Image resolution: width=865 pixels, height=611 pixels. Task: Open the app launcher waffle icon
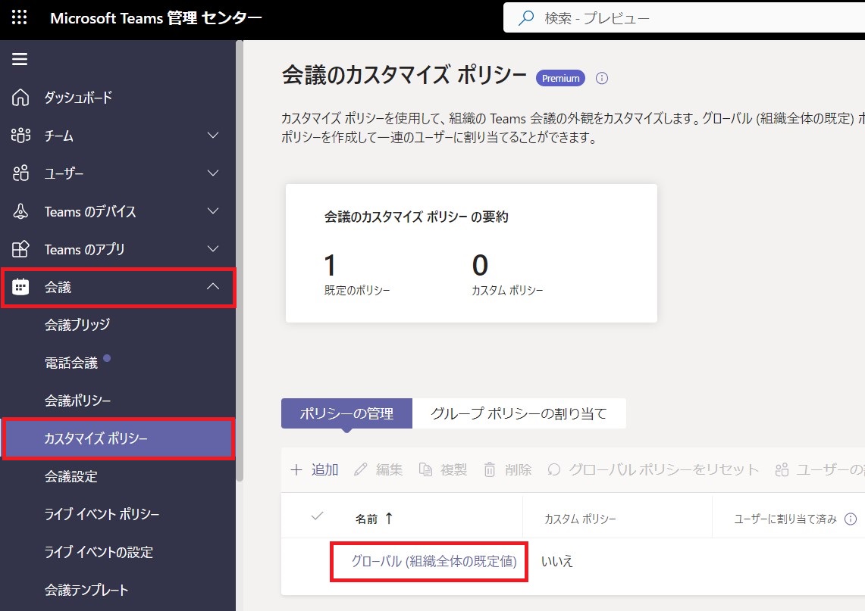click(x=19, y=17)
